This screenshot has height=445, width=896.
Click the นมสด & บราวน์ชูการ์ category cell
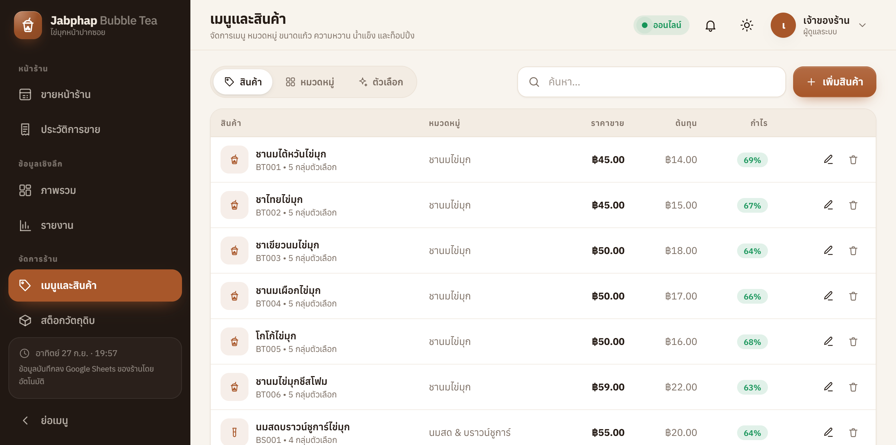(x=470, y=432)
